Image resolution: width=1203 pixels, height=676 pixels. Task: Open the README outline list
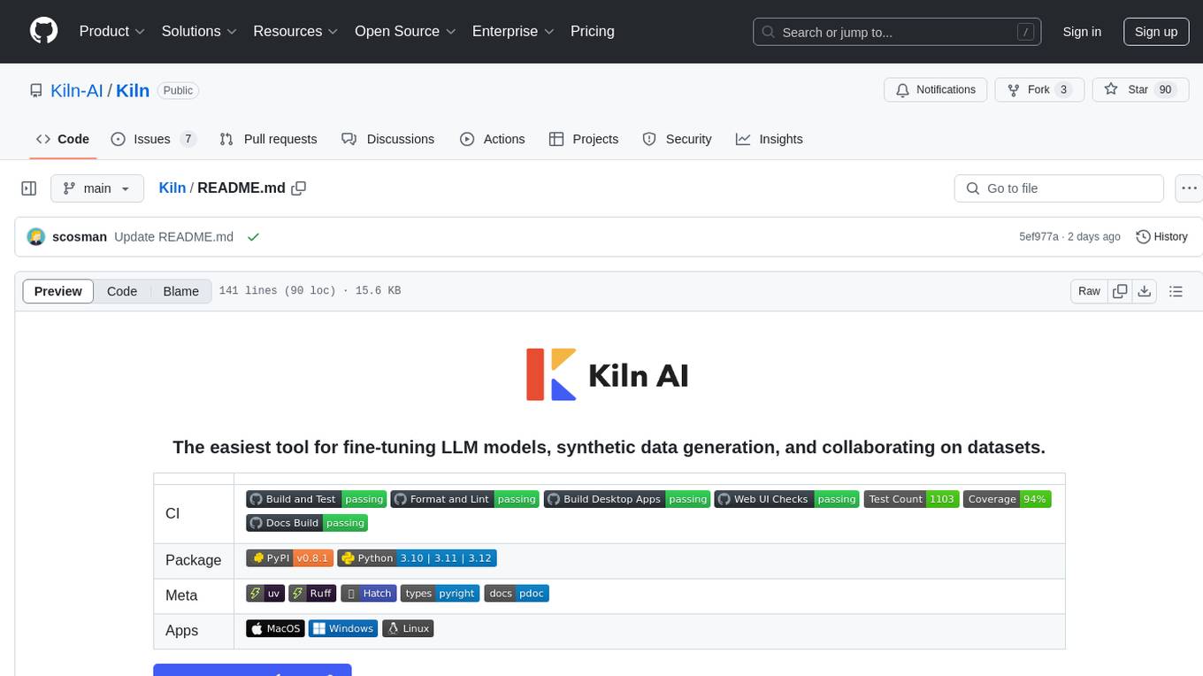(1176, 291)
